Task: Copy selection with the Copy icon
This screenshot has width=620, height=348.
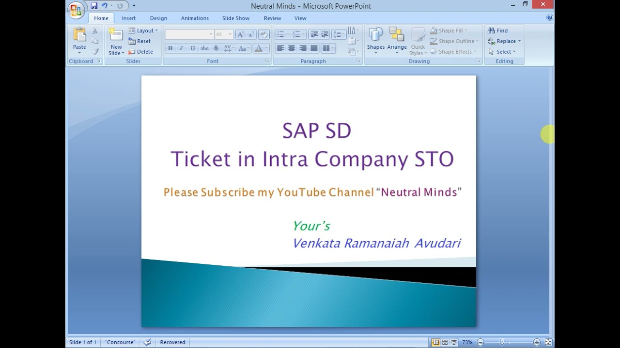Action: pos(95,41)
